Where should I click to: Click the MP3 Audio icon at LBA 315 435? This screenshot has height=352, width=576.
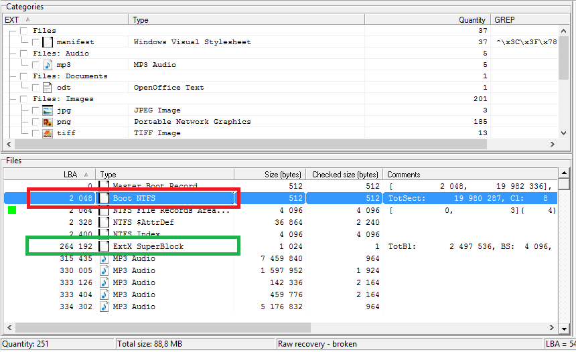pos(104,258)
